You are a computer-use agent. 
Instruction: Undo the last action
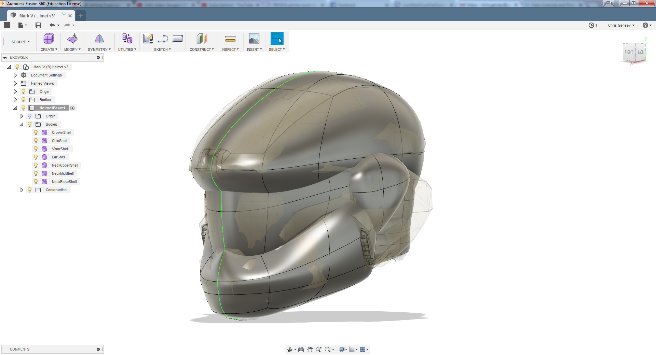pyautogui.click(x=52, y=25)
